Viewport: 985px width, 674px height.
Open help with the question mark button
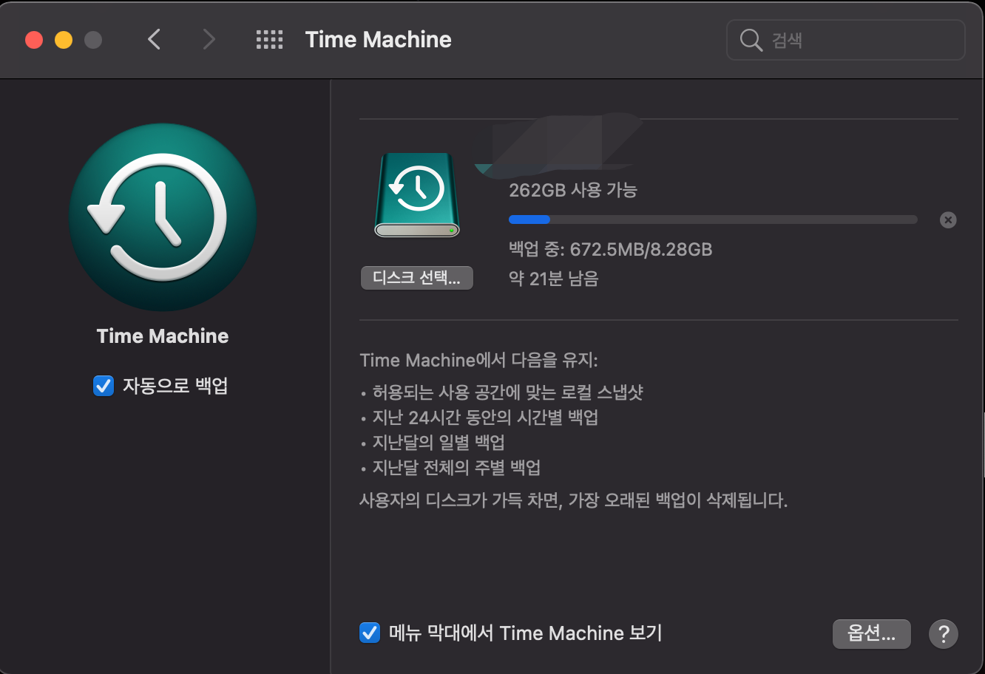coord(943,633)
